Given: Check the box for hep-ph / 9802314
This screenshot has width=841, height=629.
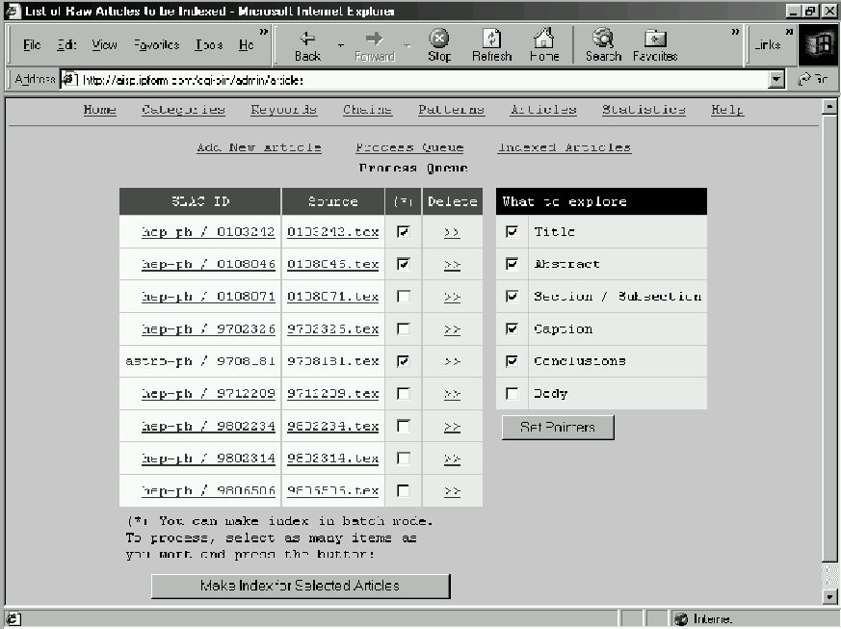Looking at the screenshot, I should [404, 459].
